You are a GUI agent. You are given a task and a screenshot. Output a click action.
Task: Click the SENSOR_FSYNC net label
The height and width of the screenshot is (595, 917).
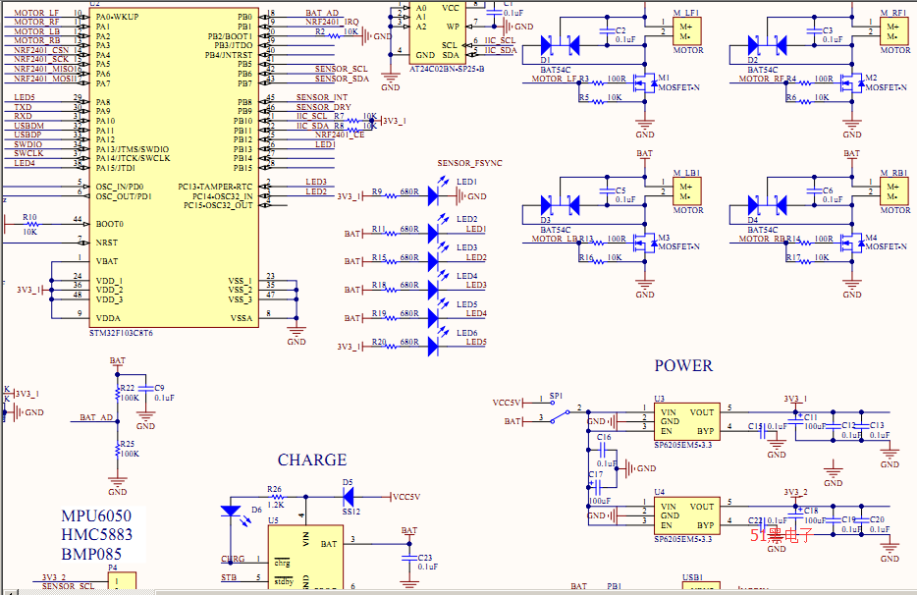click(x=469, y=163)
